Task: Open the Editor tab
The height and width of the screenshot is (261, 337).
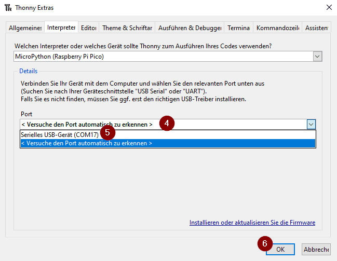Action: click(x=89, y=28)
